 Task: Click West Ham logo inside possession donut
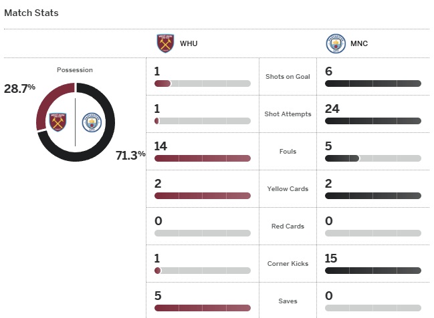58,122
